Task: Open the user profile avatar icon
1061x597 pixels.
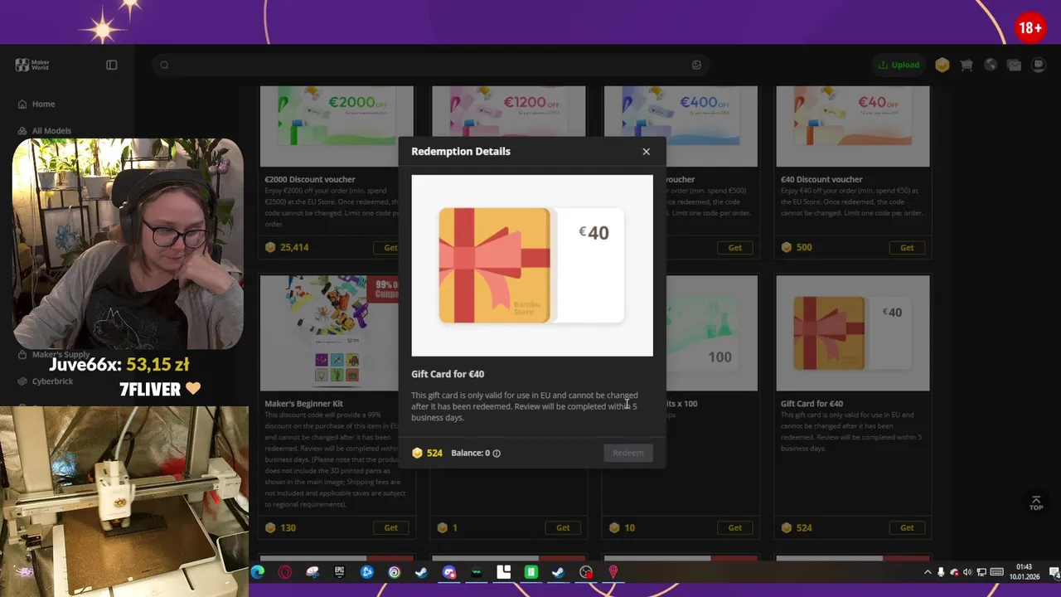Action: [x=1039, y=65]
